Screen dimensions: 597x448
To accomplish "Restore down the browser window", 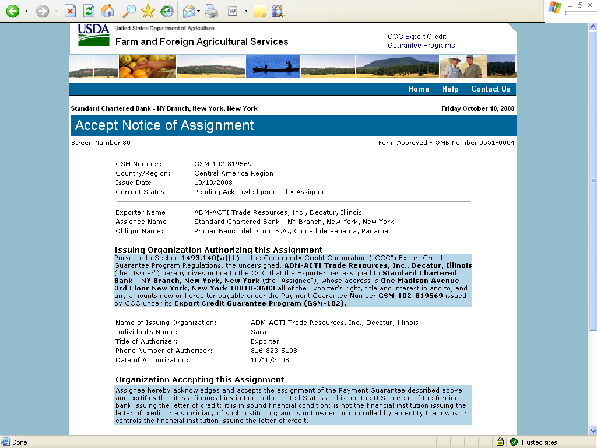I will [580, 5].
